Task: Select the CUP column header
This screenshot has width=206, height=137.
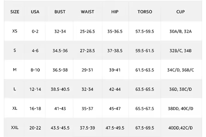Action: tap(180, 12)
